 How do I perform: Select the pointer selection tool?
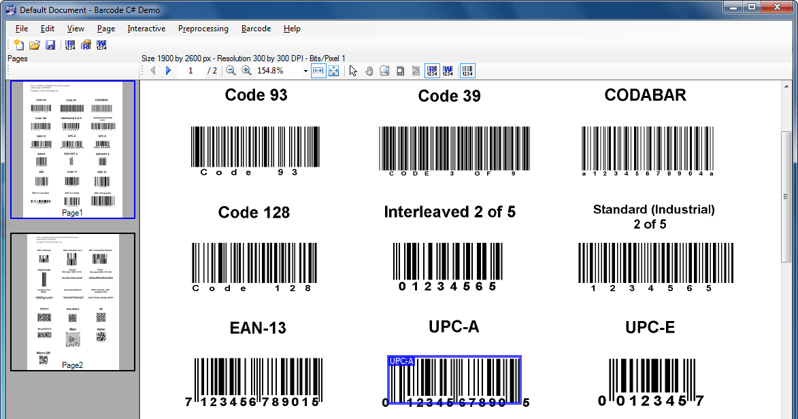352,70
